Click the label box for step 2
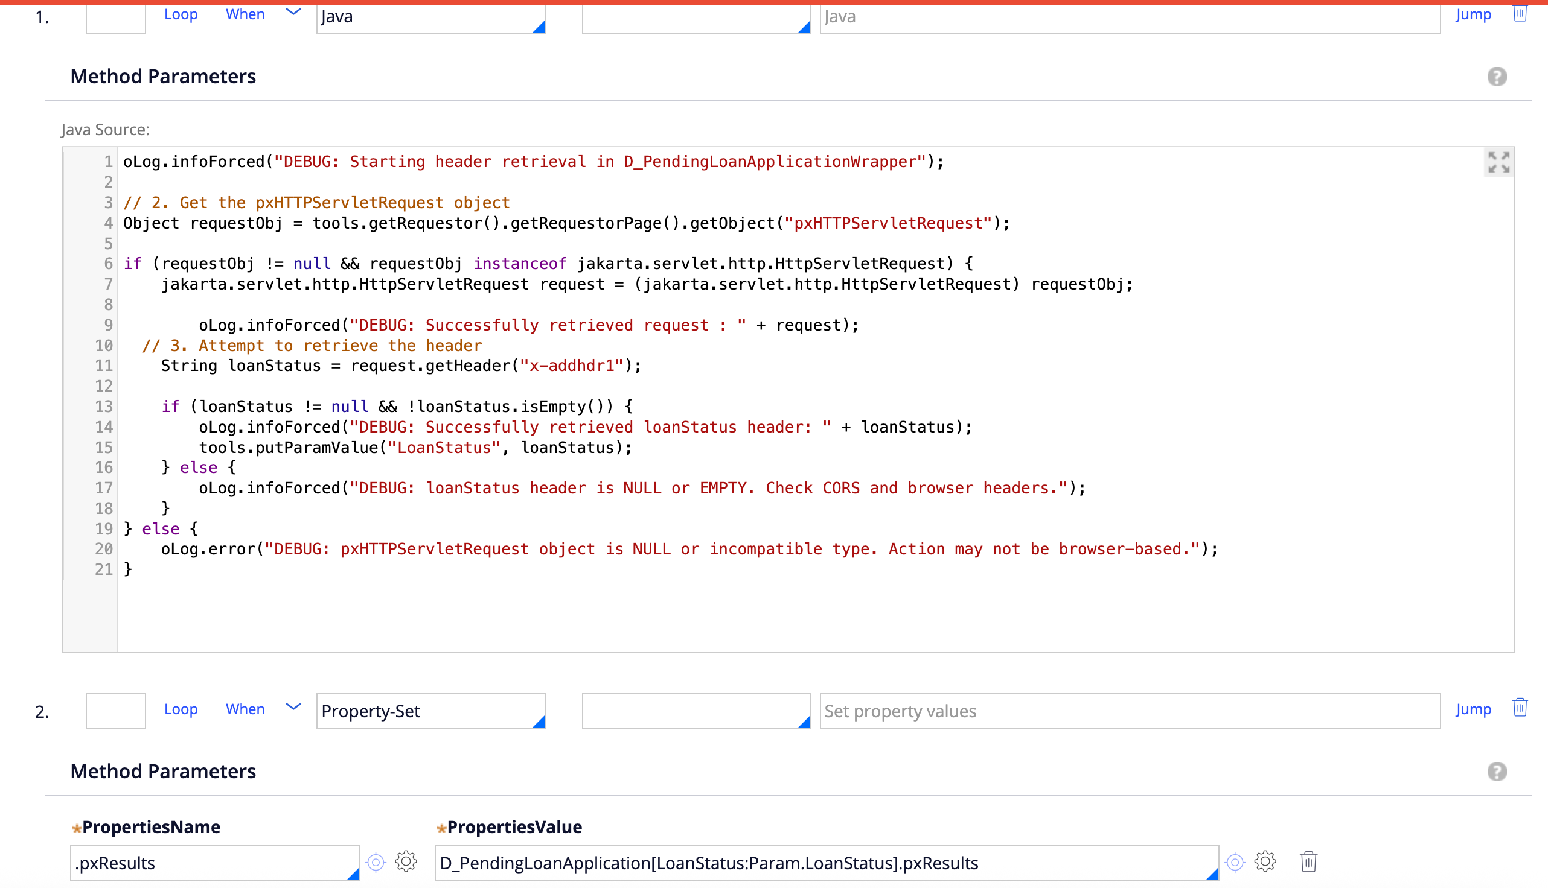This screenshot has height=888, width=1548. point(115,711)
